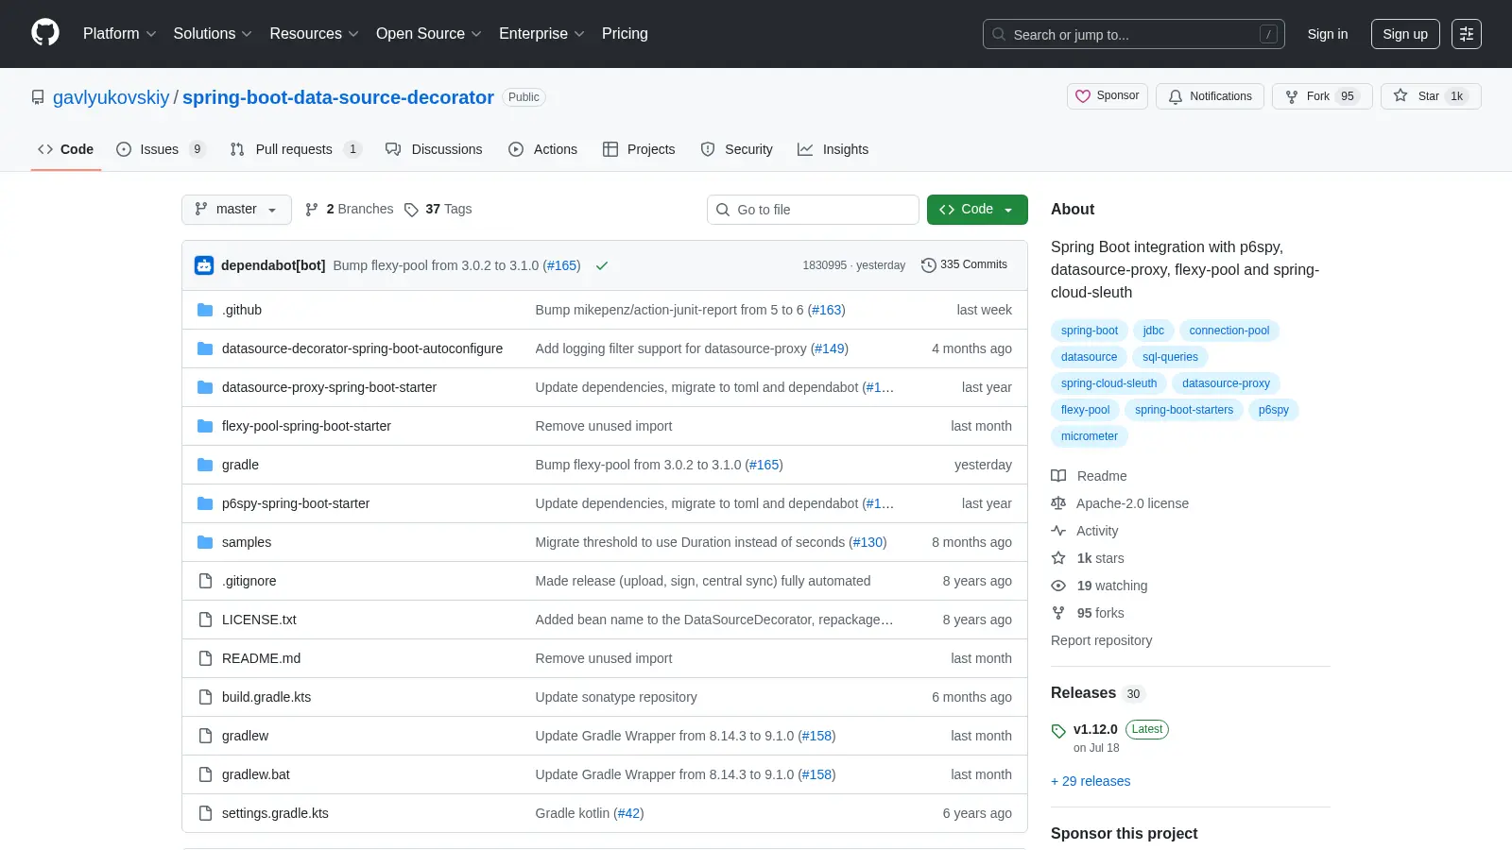1512x850 pixels.
Task: Open the build.gradle.kts file
Action: tap(266, 697)
